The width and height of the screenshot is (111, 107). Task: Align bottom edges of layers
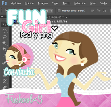[104, 10]
